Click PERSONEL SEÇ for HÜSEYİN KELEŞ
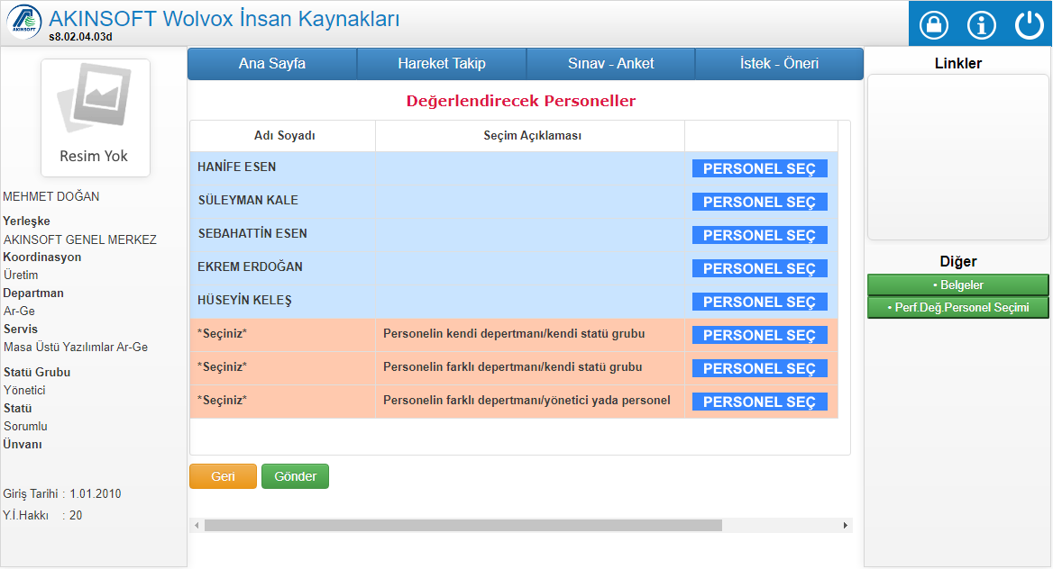The height and width of the screenshot is (569, 1053). (759, 302)
